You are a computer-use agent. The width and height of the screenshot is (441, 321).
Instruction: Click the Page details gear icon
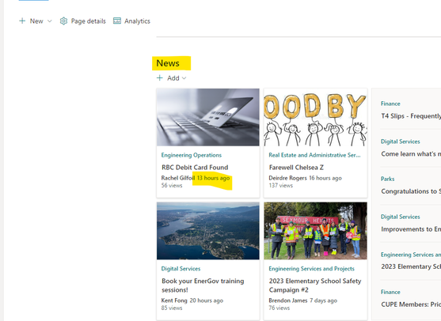(x=64, y=21)
